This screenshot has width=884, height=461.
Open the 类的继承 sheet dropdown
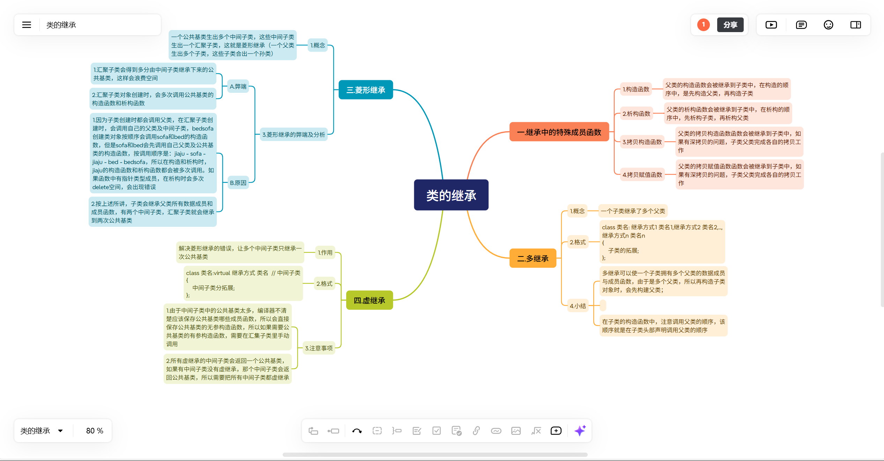[x=42, y=431]
